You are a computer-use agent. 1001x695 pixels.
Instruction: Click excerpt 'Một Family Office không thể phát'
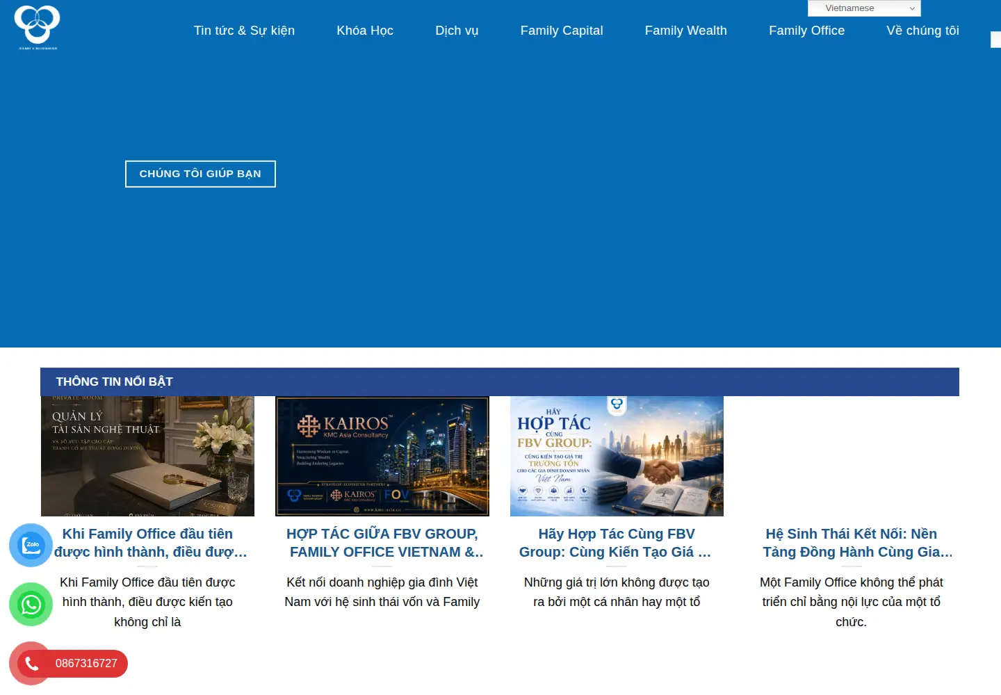(852, 602)
